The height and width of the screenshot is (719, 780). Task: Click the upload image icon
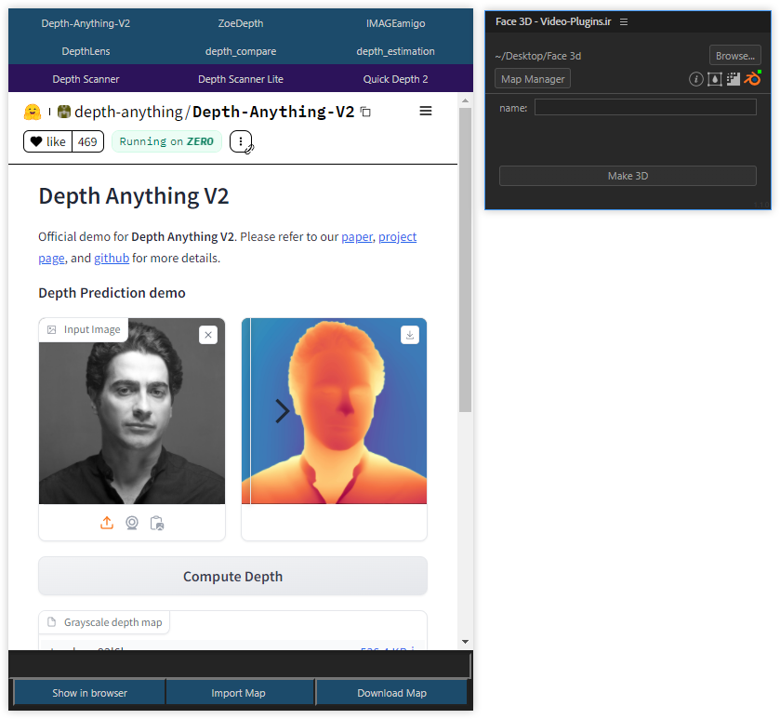pyautogui.click(x=107, y=523)
